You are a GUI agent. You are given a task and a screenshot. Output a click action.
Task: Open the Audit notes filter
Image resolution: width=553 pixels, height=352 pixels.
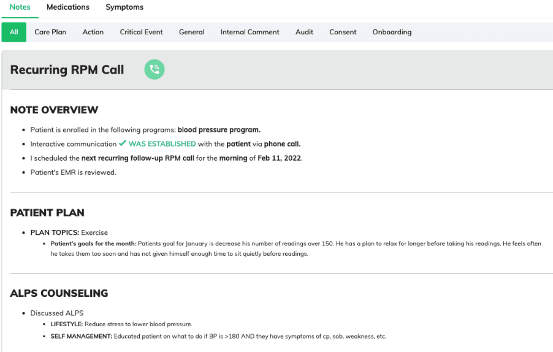click(305, 32)
